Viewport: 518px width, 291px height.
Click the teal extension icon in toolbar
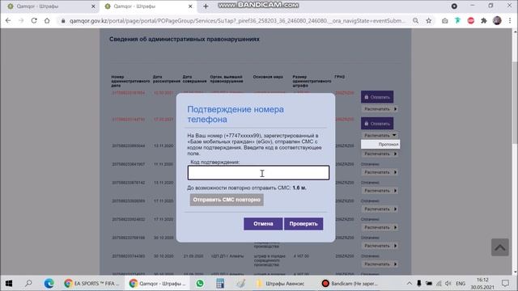point(457,21)
